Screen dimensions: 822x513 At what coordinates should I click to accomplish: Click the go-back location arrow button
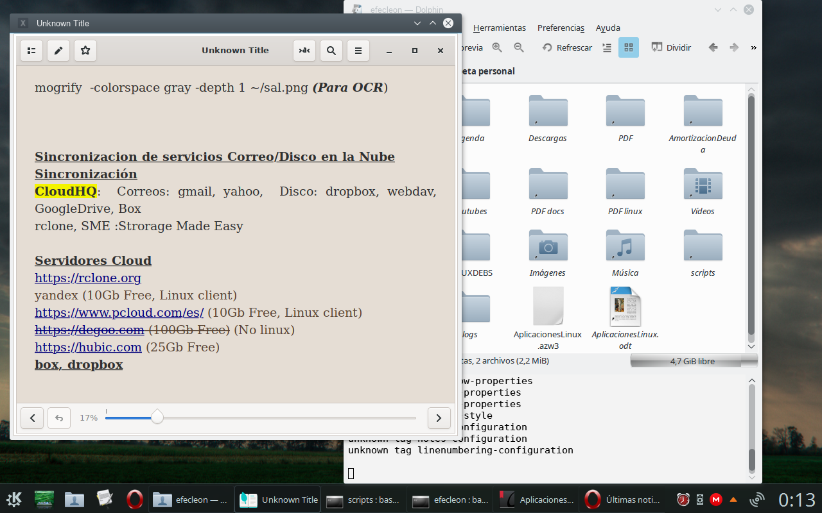click(x=59, y=418)
